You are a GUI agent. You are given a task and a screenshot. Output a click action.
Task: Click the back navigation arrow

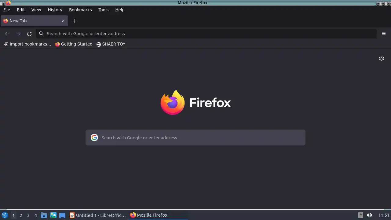pos(7,34)
